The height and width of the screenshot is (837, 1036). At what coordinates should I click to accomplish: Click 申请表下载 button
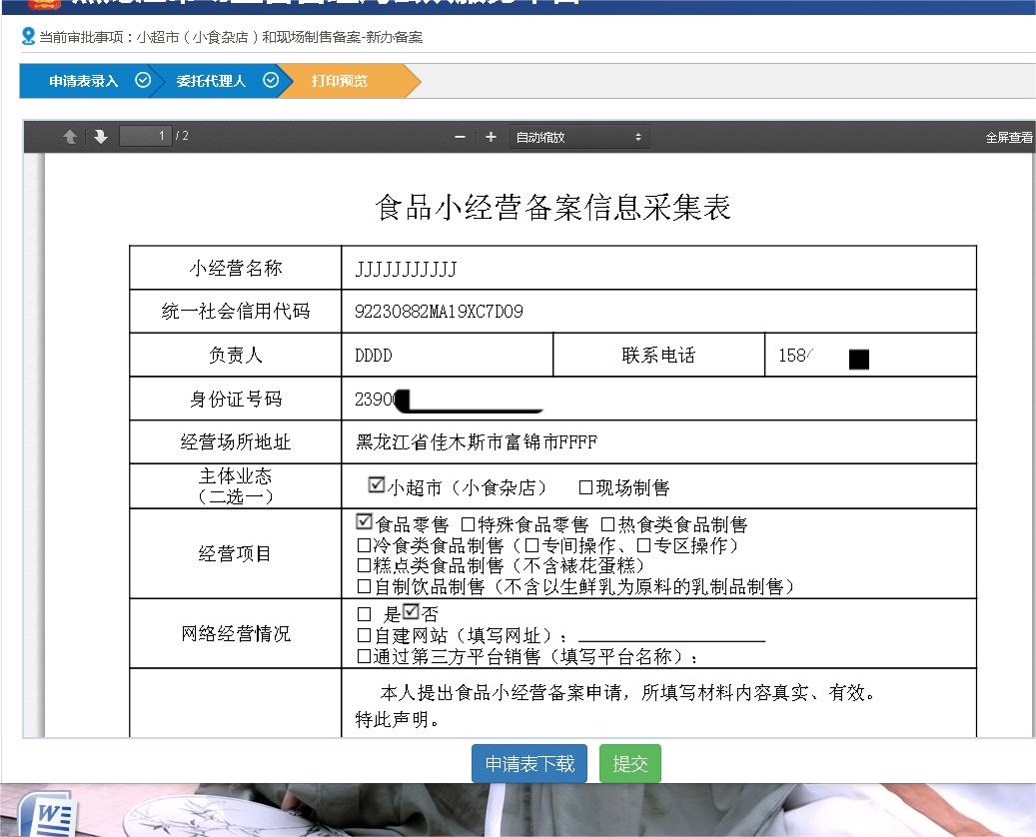pos(529,764)
